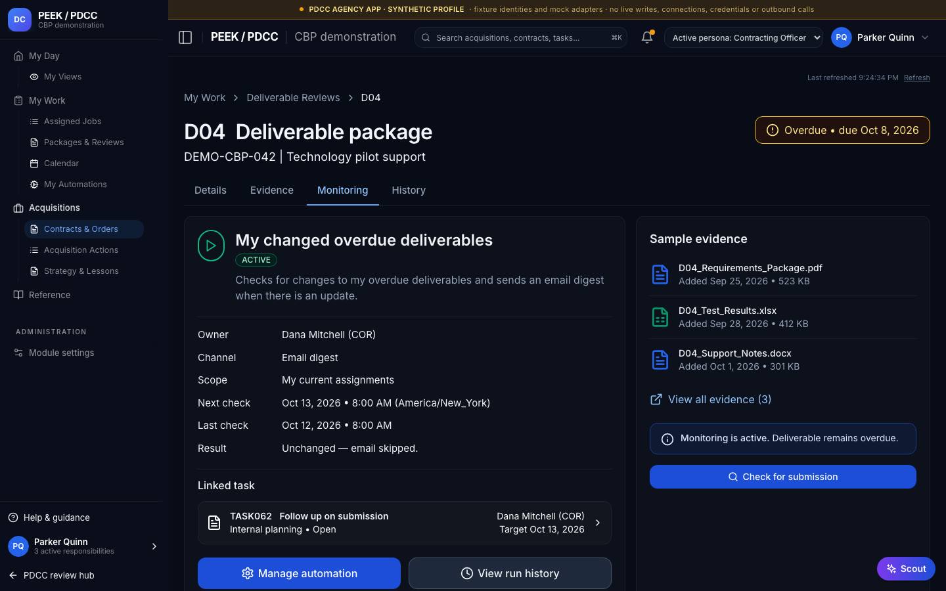This screenshot has height=591, width=946.
Task: Open Packages & Reviews in sidebar
Action: (83, 142)
